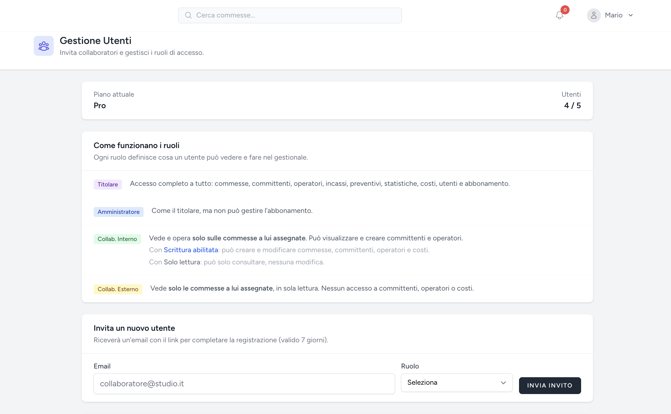Open the notifications bell
Screen dimensions: 671x414
coord(559,15)
